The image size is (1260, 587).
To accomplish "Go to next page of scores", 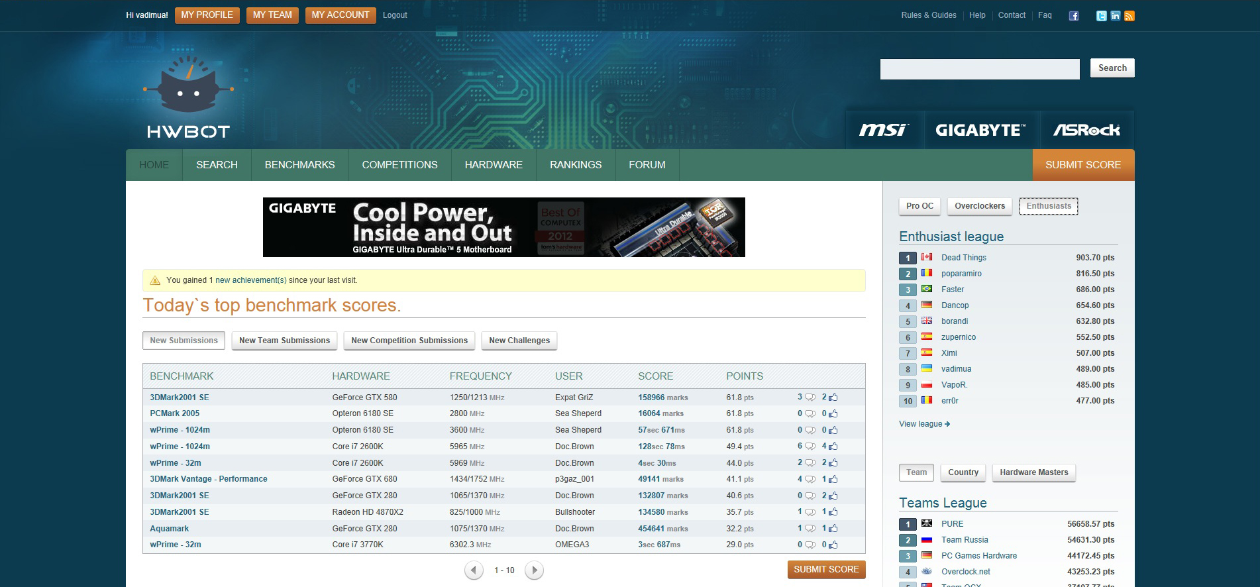I will (534, 570).
